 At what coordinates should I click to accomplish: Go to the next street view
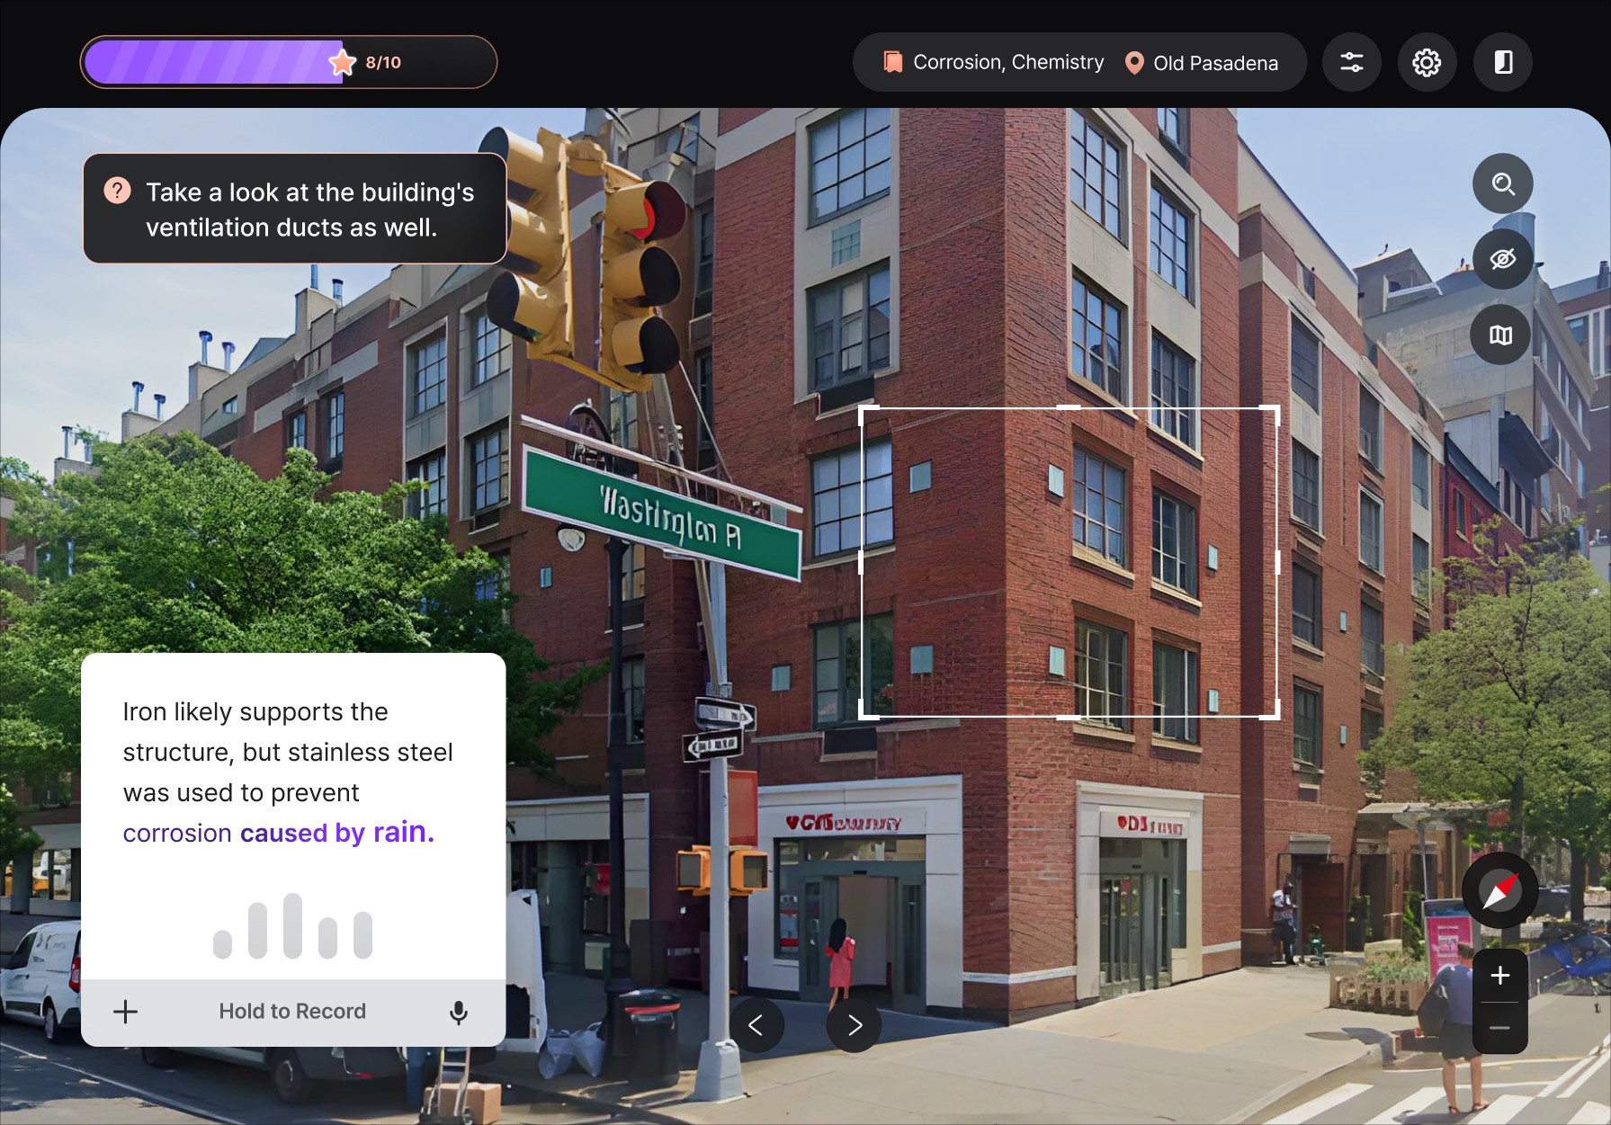(854, 1024)
